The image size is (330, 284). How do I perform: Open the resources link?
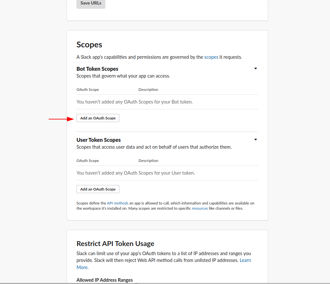pyautogui.click(x=200, y=208)
